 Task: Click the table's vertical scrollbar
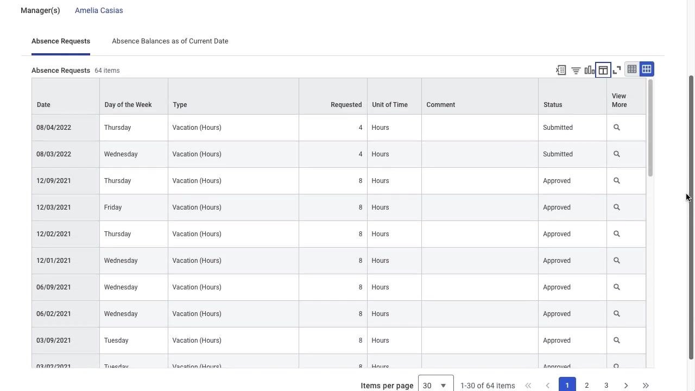pos(650,128)
